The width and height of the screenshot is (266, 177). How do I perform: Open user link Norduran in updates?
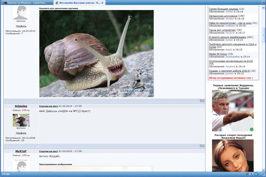[x=230, y=33]
